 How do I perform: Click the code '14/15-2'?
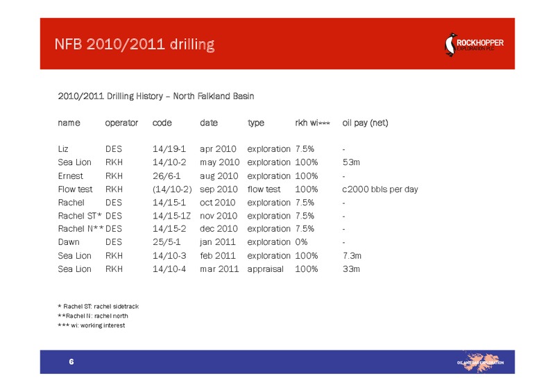coord(169,229)
